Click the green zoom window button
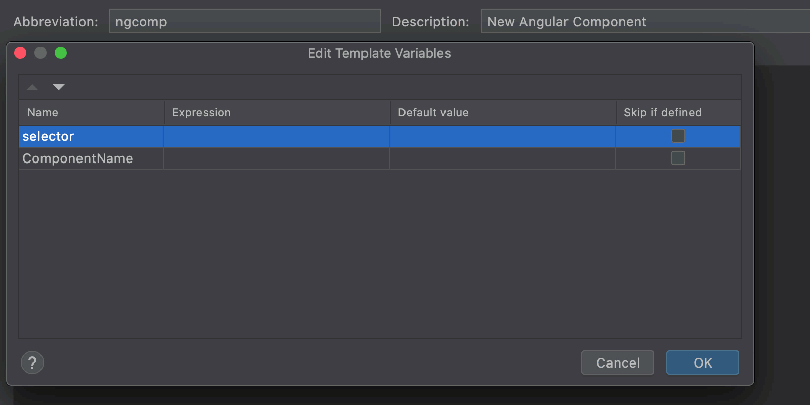Screen dimensions: 810x405 [61, 53]
